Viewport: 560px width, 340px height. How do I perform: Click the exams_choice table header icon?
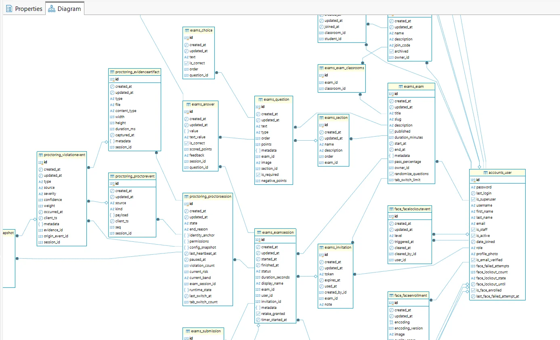(x=187, y=30)
